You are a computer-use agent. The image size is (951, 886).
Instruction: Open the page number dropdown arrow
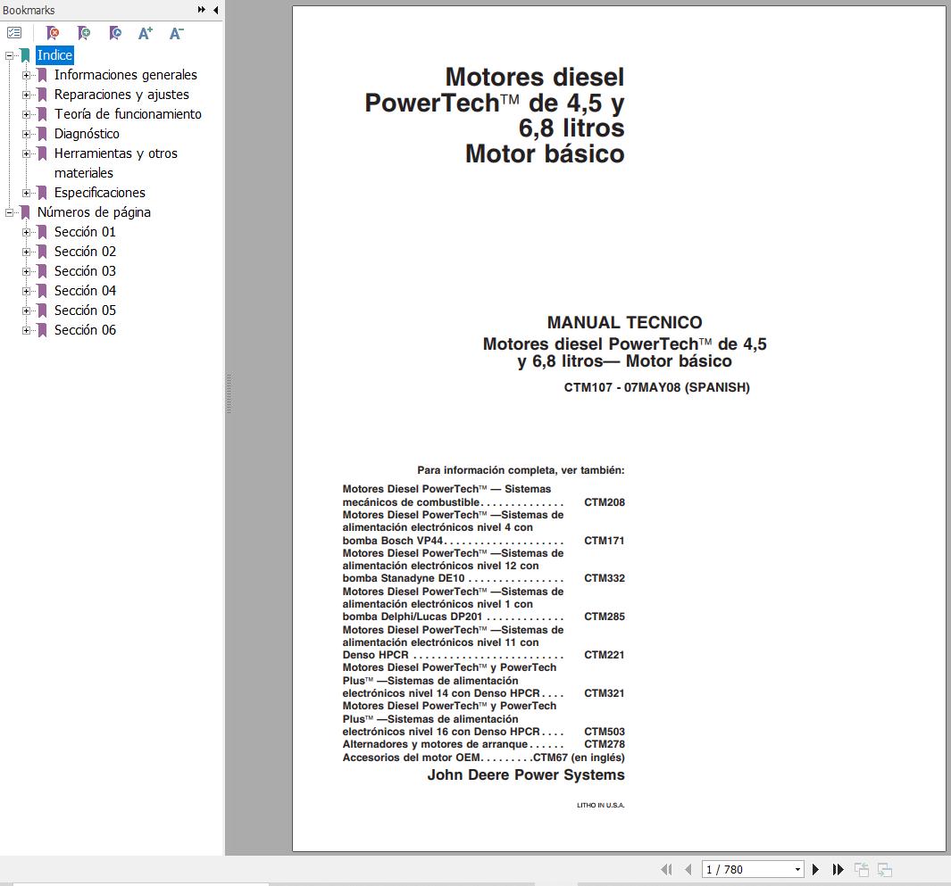coord(797,870)
